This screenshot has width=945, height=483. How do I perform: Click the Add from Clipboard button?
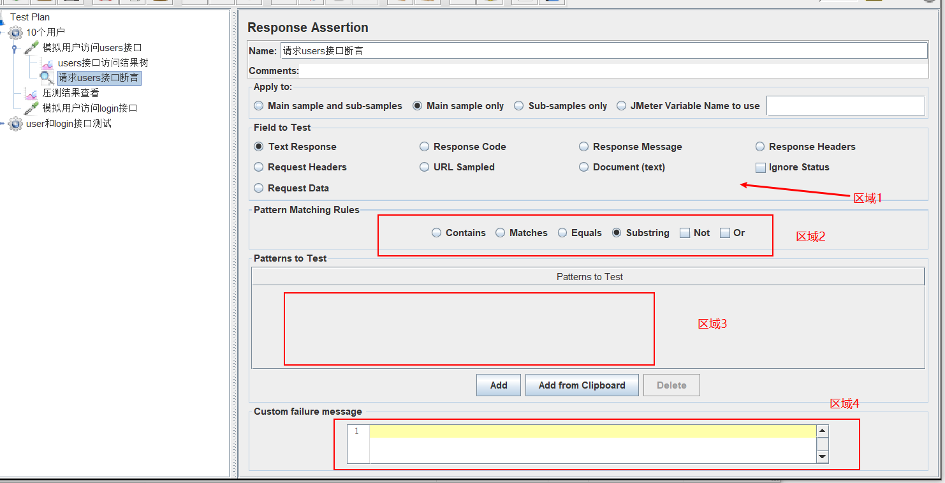click(x=582, y=385)
